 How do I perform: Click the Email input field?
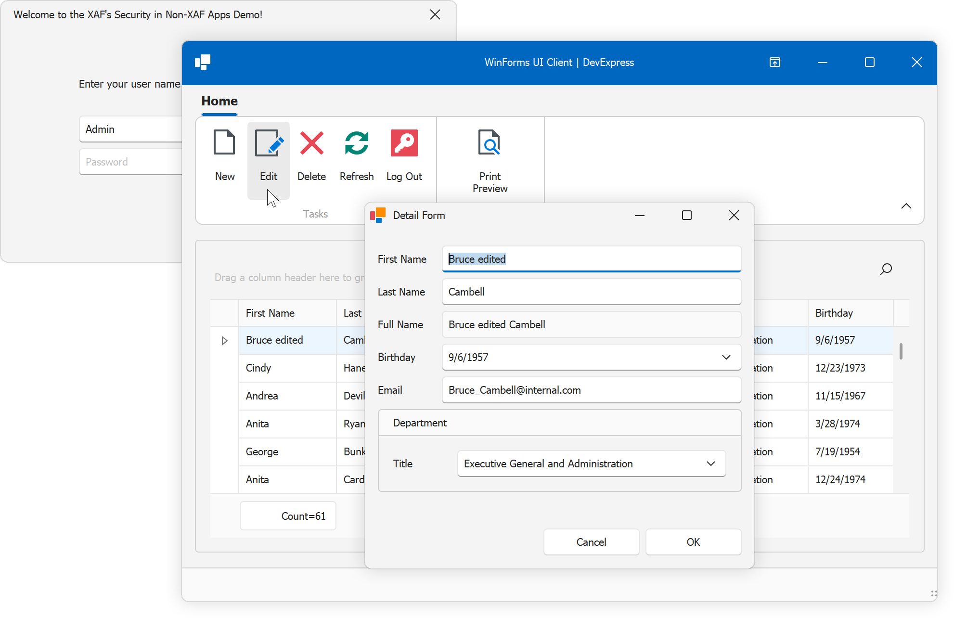coord(591,390)
